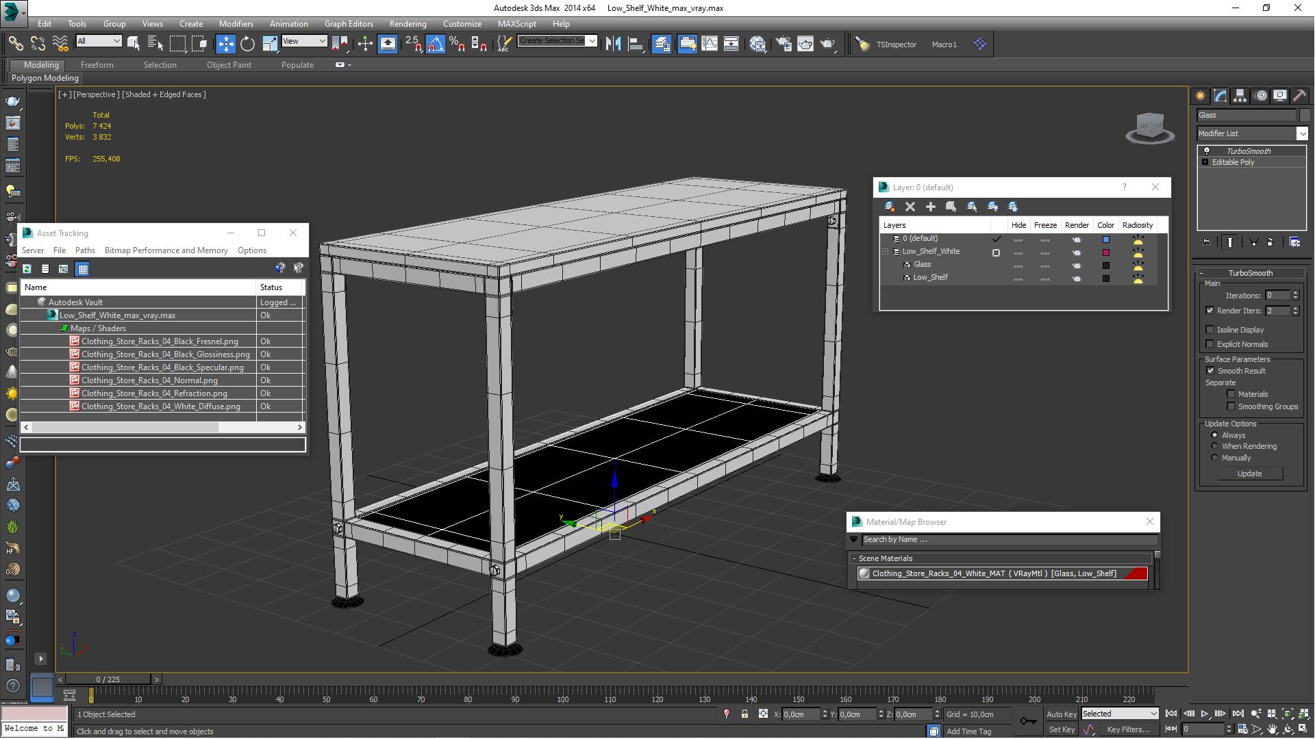Click the flashlight icon beside TSInspector
This screenshot has height=739, width=1315.
tap(862, 44)
